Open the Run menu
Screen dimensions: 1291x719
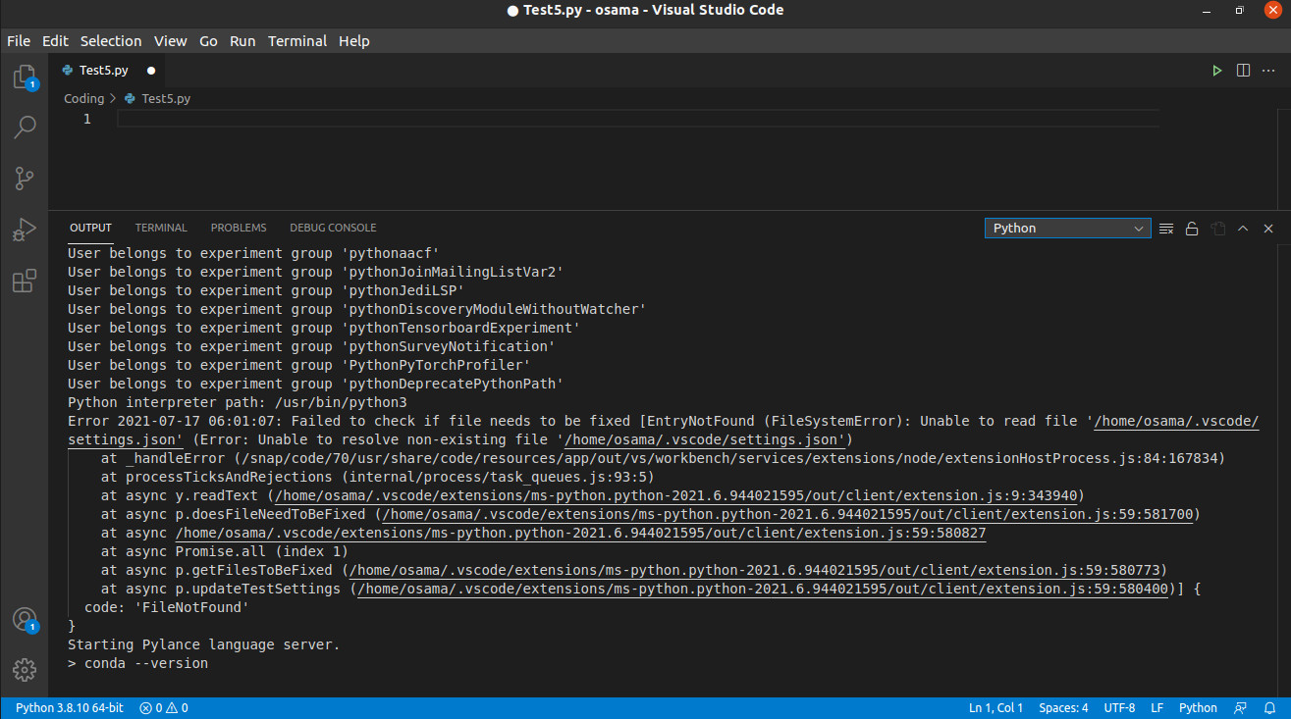pyautogui.click(x=242, y=41)
